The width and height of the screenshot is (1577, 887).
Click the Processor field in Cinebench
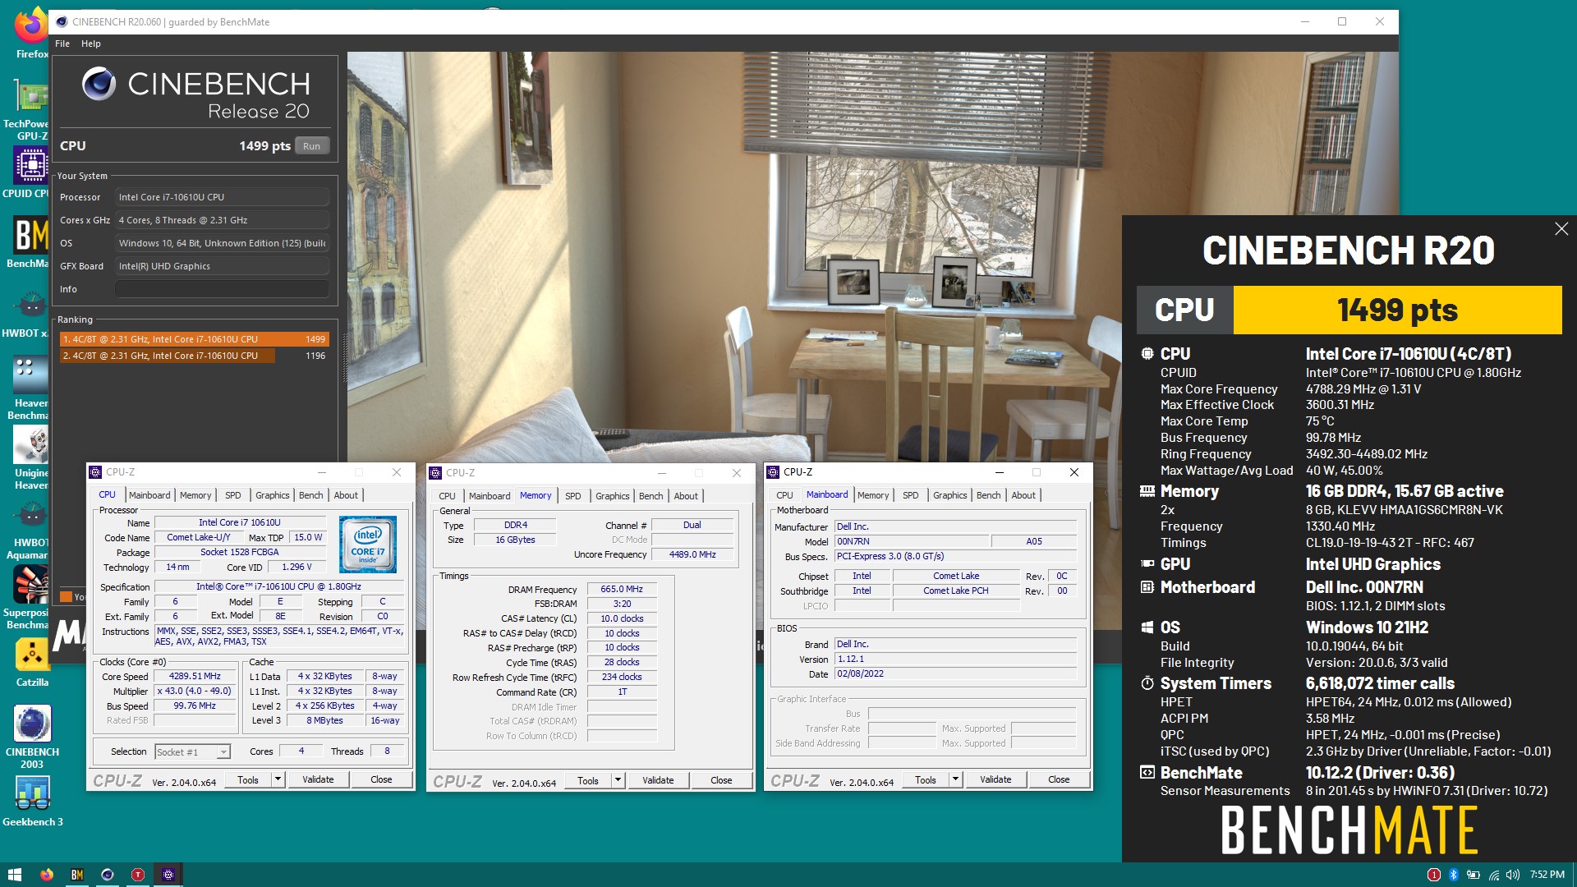pyautogui.click(x=222, y=197)
